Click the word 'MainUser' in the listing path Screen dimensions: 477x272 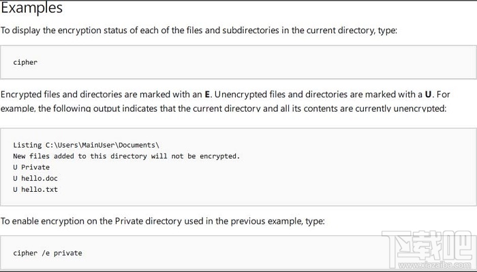pyautogui.click(x=100, y=146)
